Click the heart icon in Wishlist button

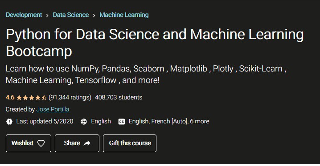tap(41, 143)
